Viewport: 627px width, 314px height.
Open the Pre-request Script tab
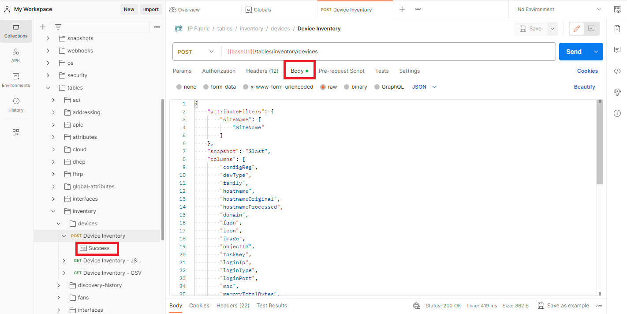pos(341,71)
